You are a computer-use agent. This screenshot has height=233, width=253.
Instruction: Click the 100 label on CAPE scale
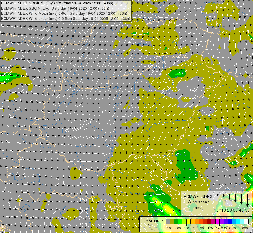pos(170,228)
